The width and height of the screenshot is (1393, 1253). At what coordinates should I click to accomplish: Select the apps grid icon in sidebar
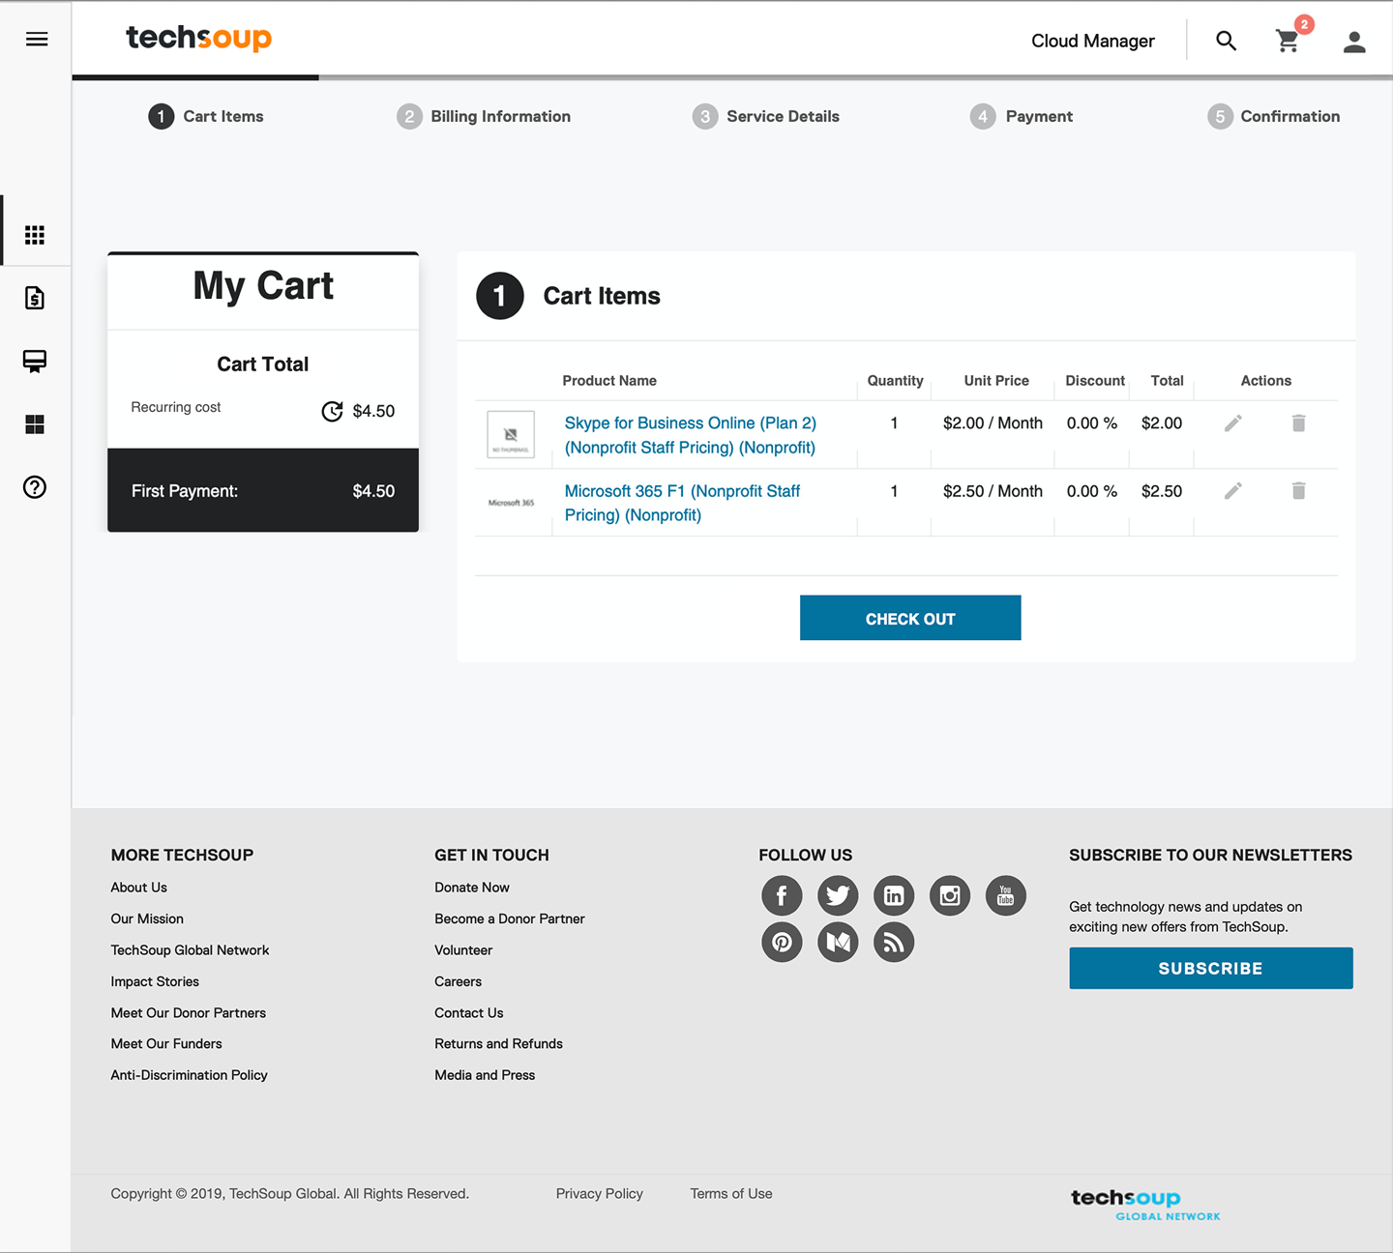tap(35, 235)
